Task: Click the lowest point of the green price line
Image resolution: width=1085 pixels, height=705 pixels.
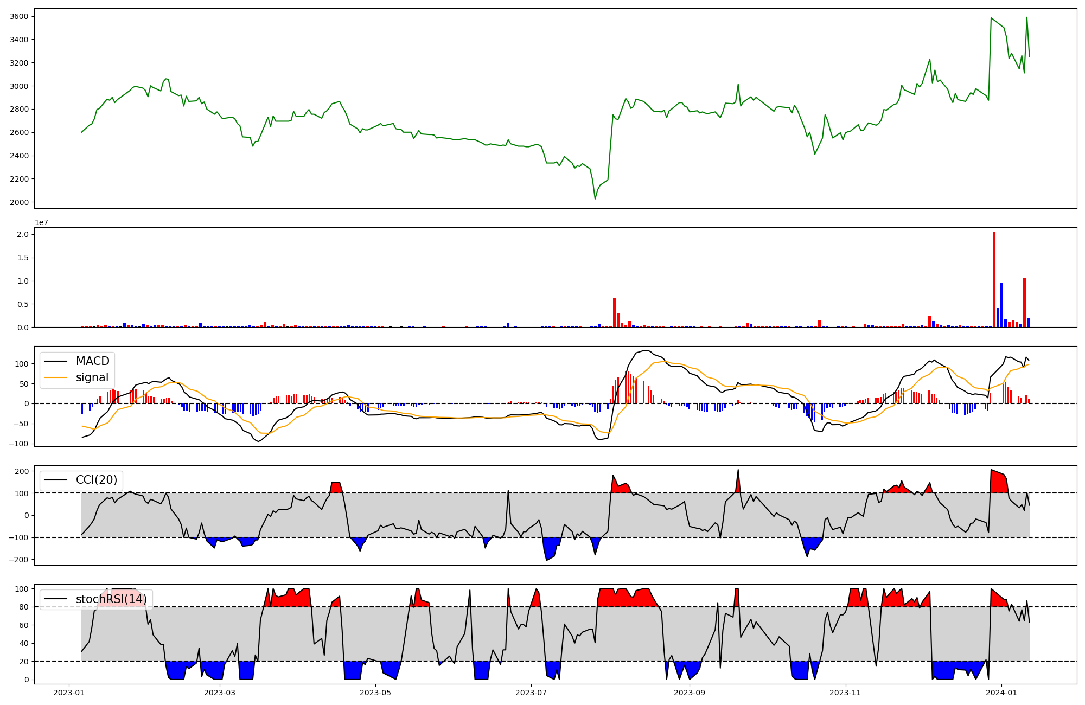Action: pos(595,199)
